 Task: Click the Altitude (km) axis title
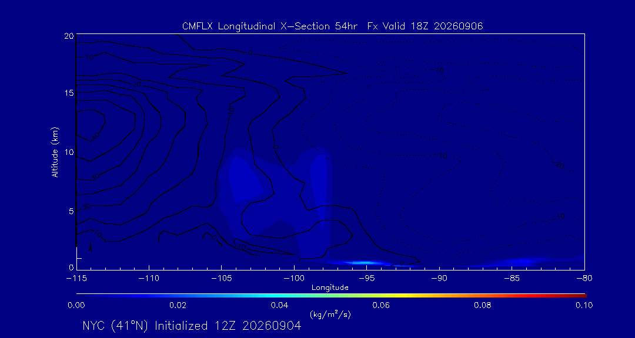pyautogui.click(x=55, y=151)
